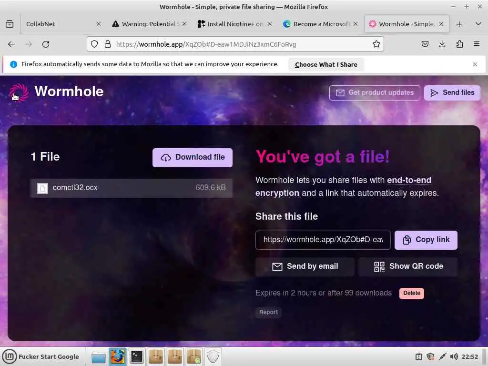
Task: Expand the list all tabs chevron
Action: coord(478,24)
